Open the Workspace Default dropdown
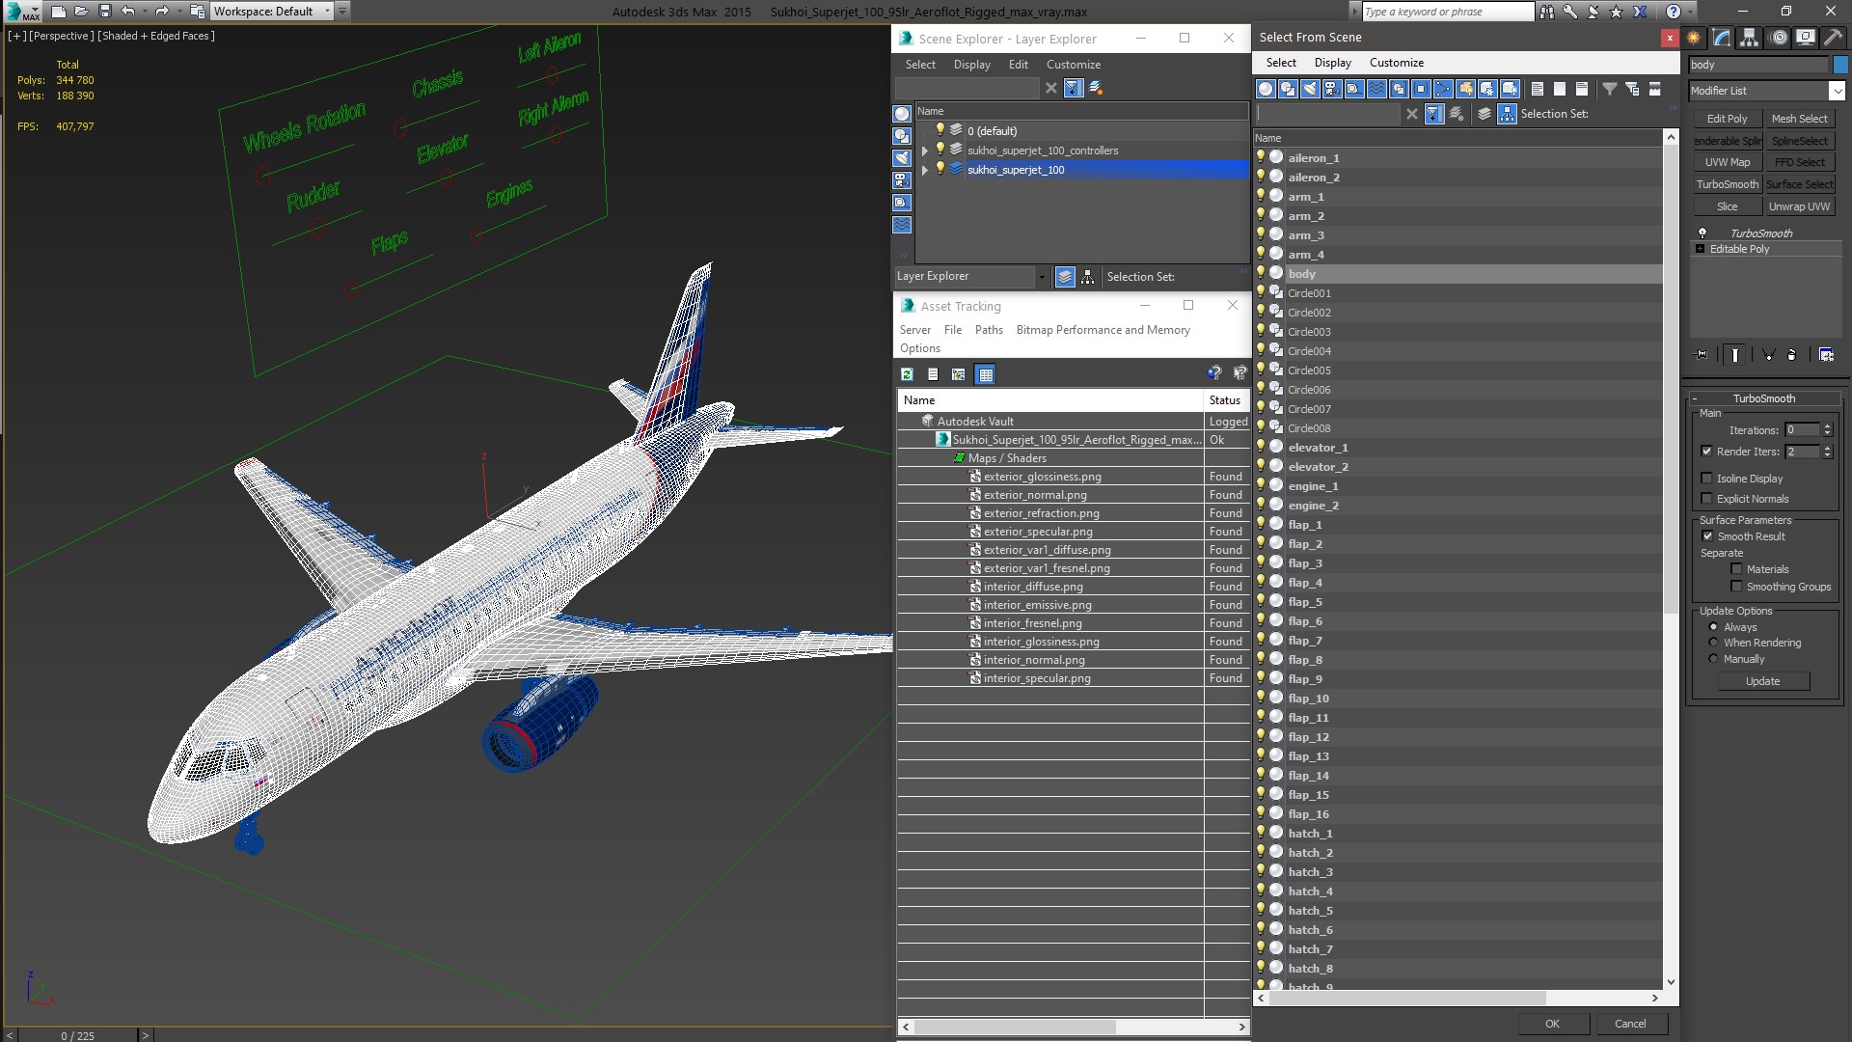Image resolution: width=1852 pixels, height=1042 pixels. point(271,12)
